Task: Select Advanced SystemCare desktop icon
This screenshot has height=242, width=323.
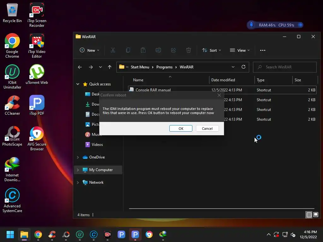Action: point(12,200)
